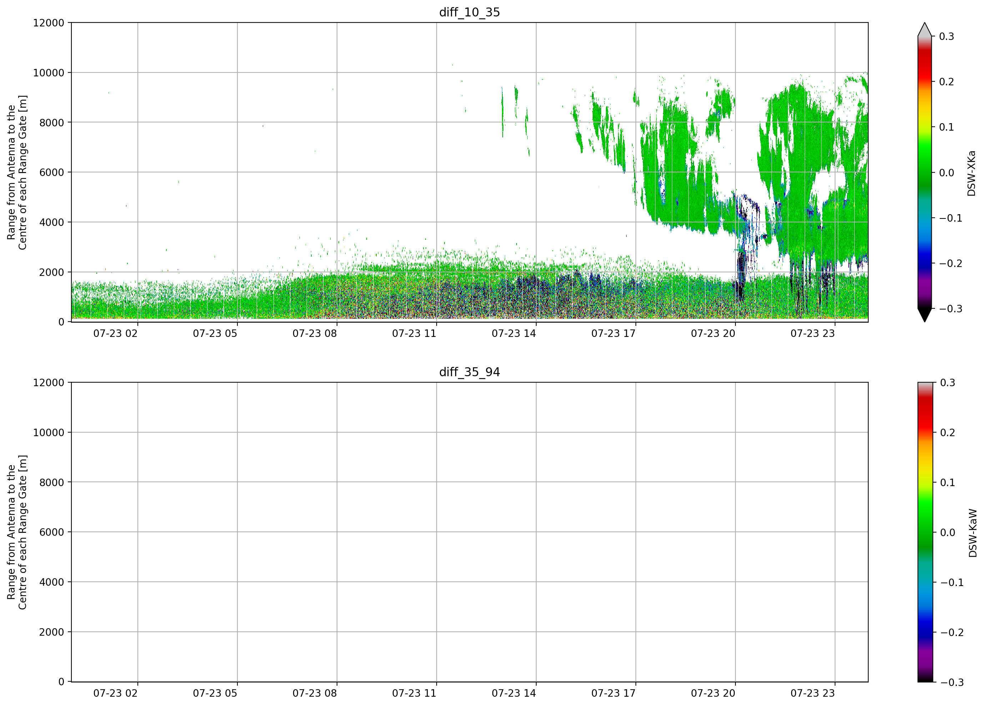The height and width of the screenshot is (706, 985).
Task: Click the 0.0 tick on DSW-XKa colorbar
Action: [947, 173]
